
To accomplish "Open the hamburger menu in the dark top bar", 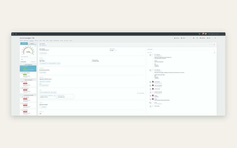I will click(x=13, y=34).
